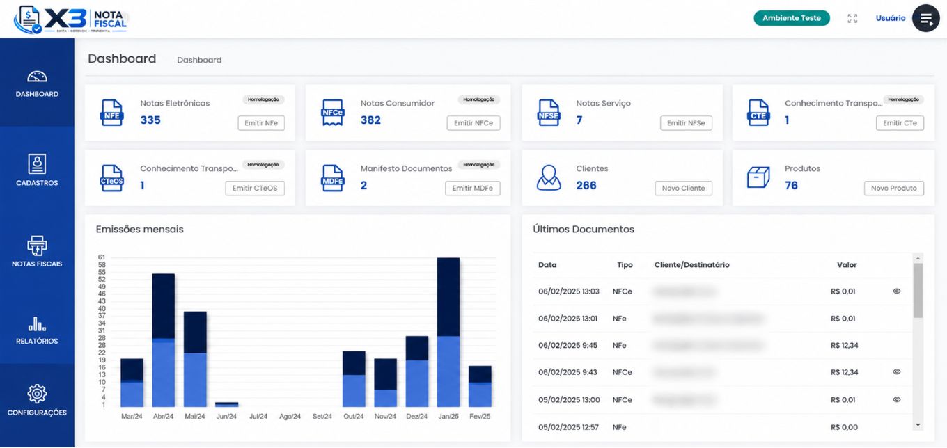Click the Out/24 bar in the chart

click(354, 379)
